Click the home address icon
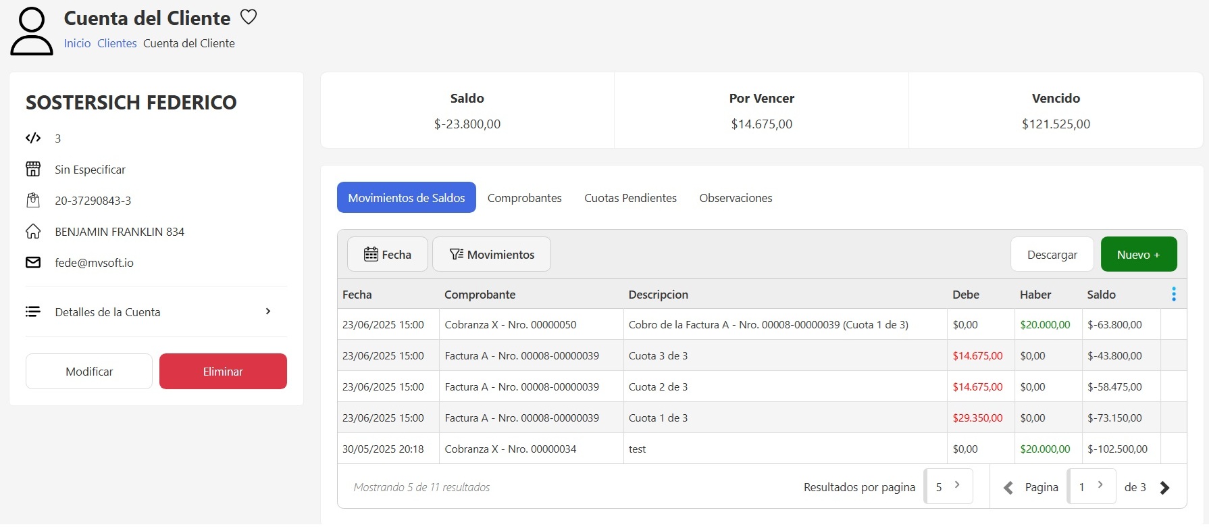Screen dimensions: 1209x527 [33, 232]
